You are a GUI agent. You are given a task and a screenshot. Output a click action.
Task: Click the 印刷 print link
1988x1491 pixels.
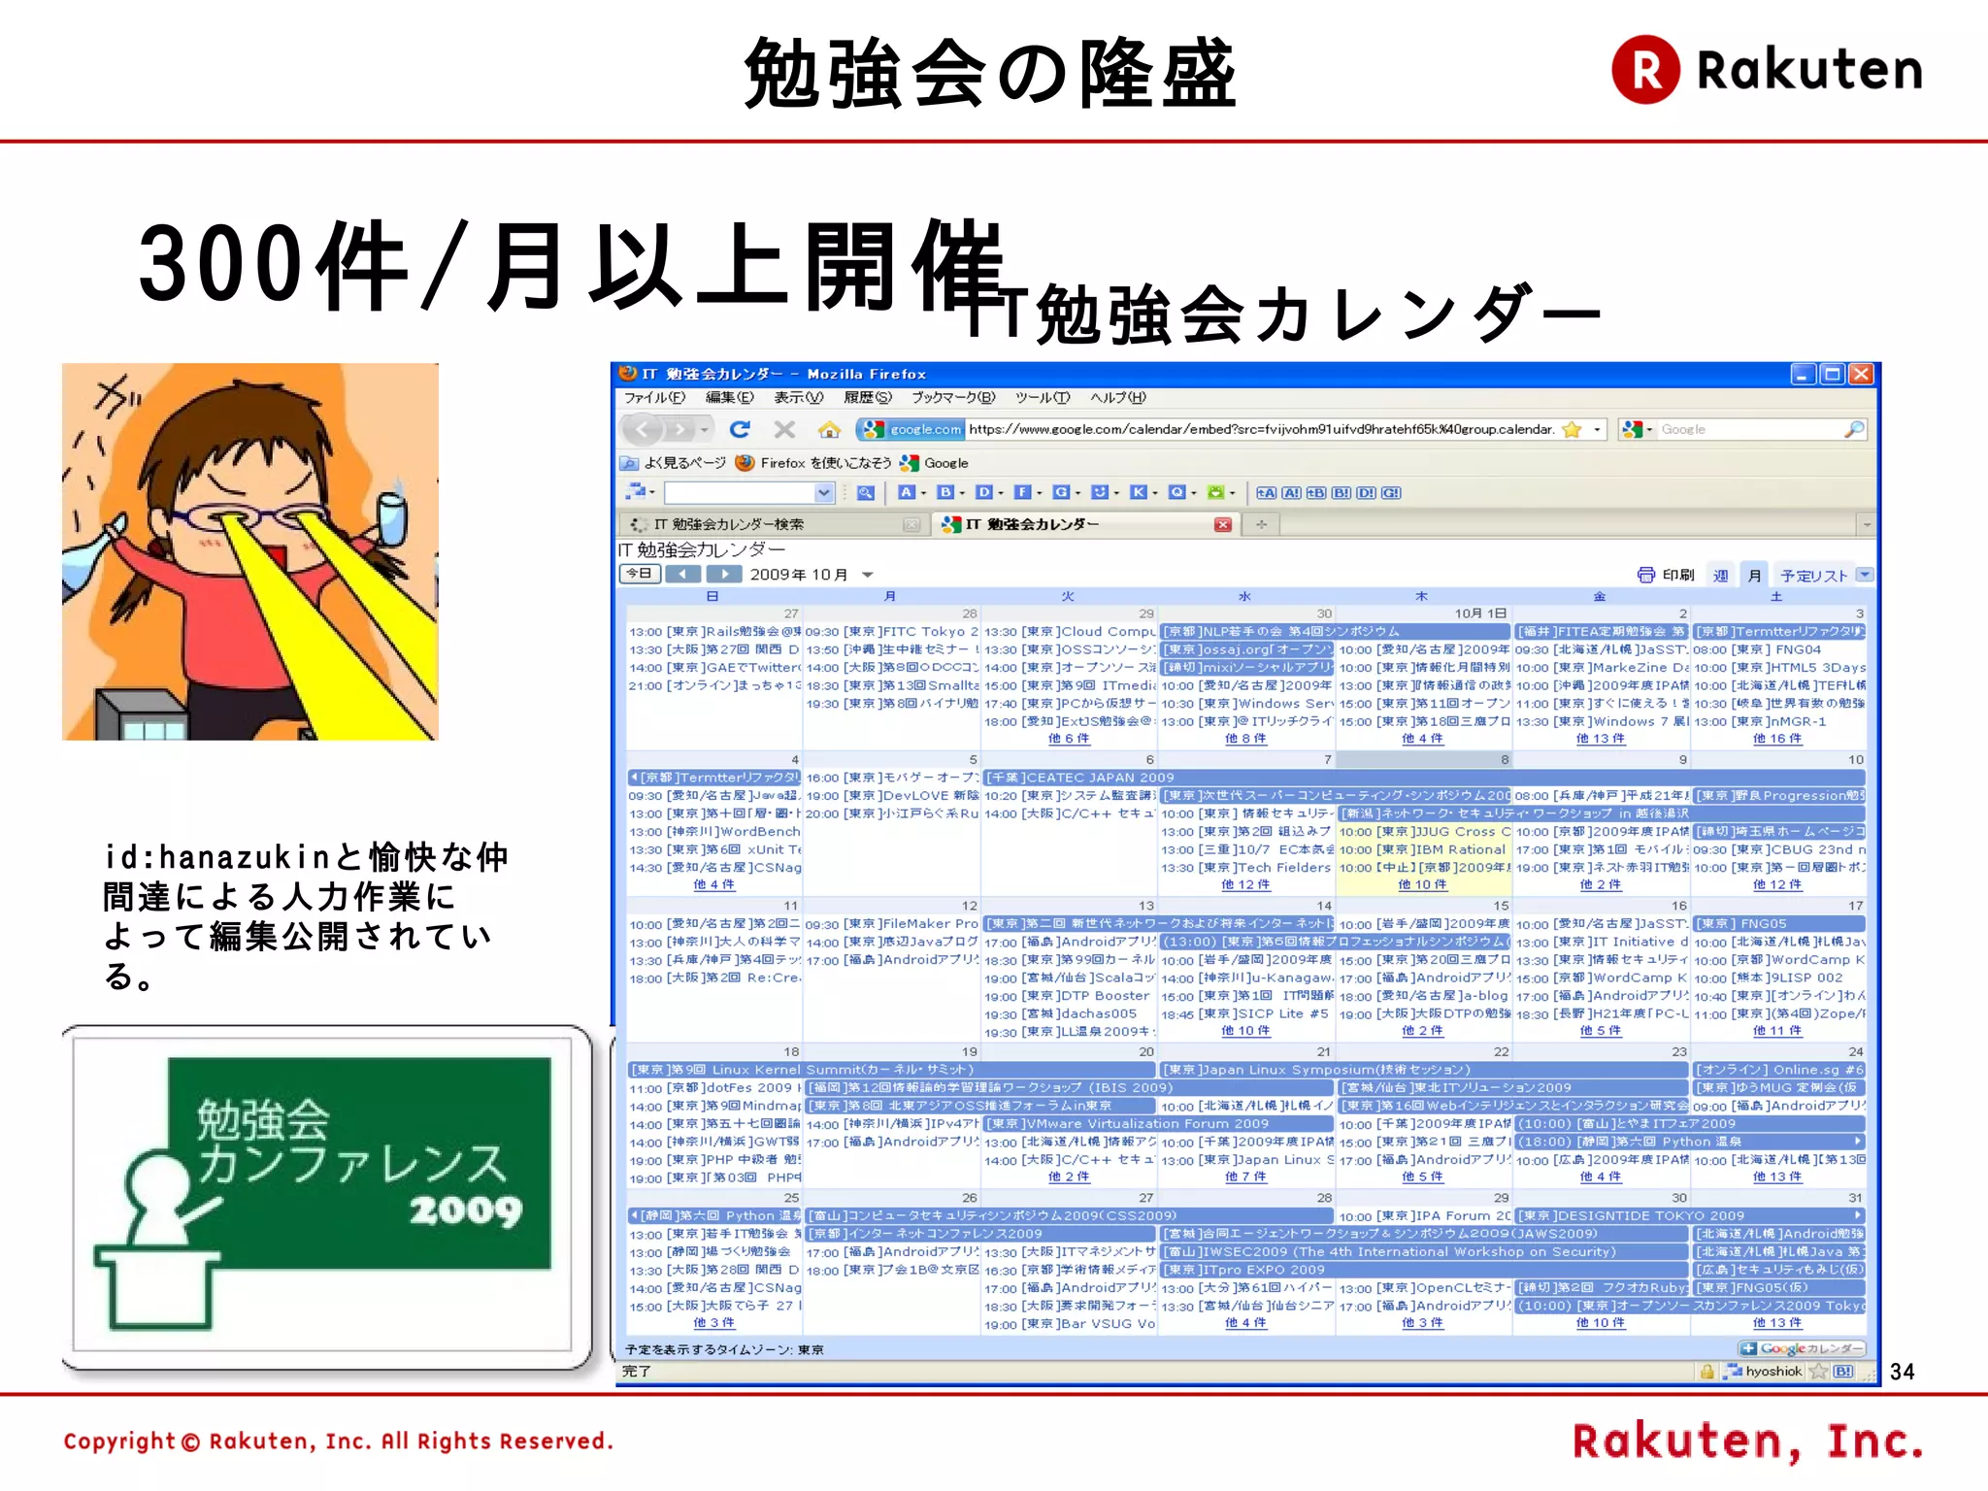pyautogui.click(x=1677, y=575)
